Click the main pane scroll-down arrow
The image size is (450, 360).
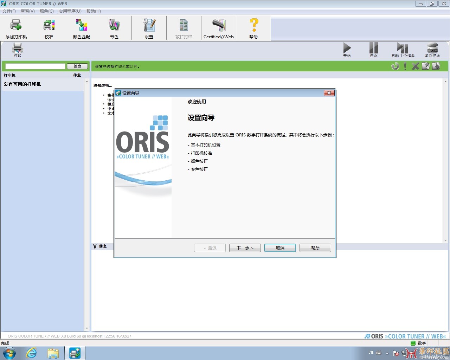coord(445,240)
